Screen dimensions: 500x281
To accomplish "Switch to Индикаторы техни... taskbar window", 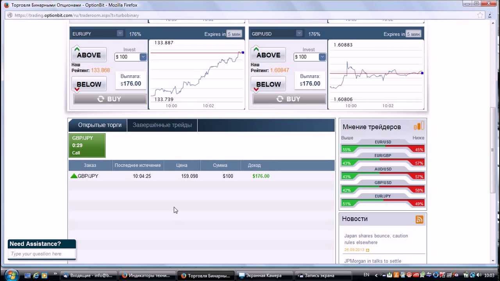I will tap(147, 276).
